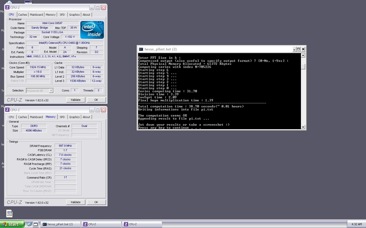Click the Name field Intel Core i3/i5/i7

[52, 23]
